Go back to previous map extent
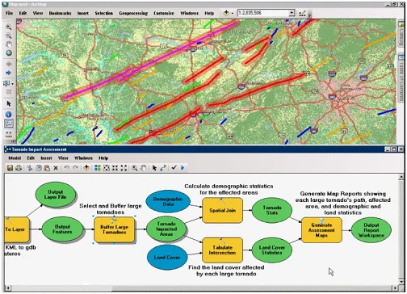Screen dimensions: 407x294 9,64
